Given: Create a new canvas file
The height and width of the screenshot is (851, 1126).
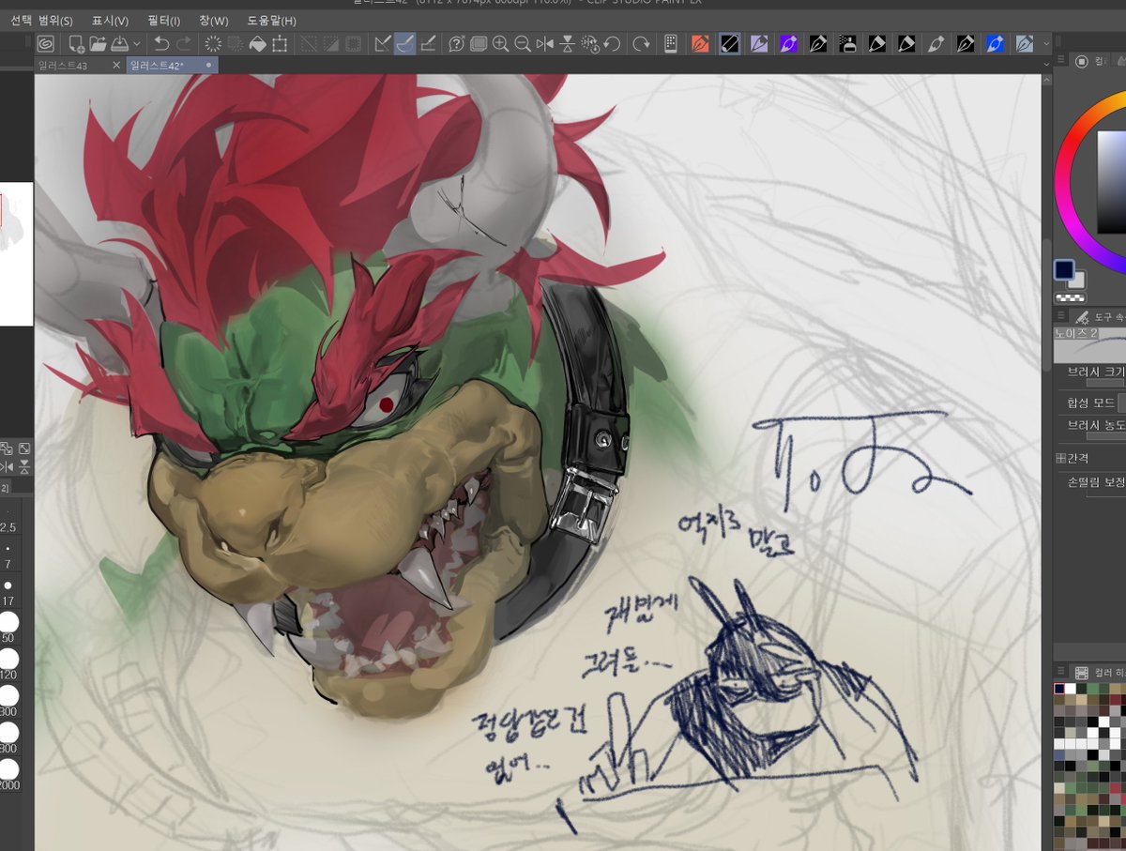Looking at the screenshot, I should pos(76,43).
